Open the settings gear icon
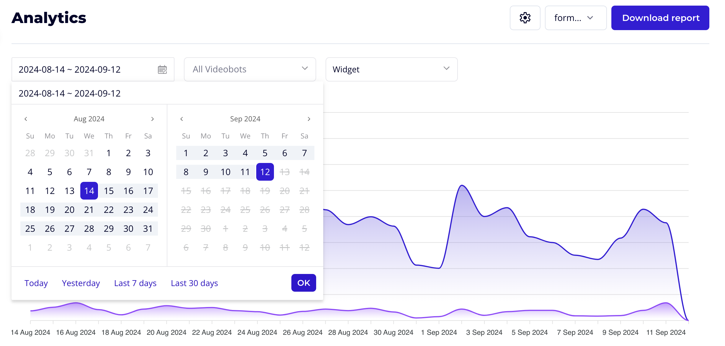The width and height of the screenshot is (725, 346). click(525, 18)
